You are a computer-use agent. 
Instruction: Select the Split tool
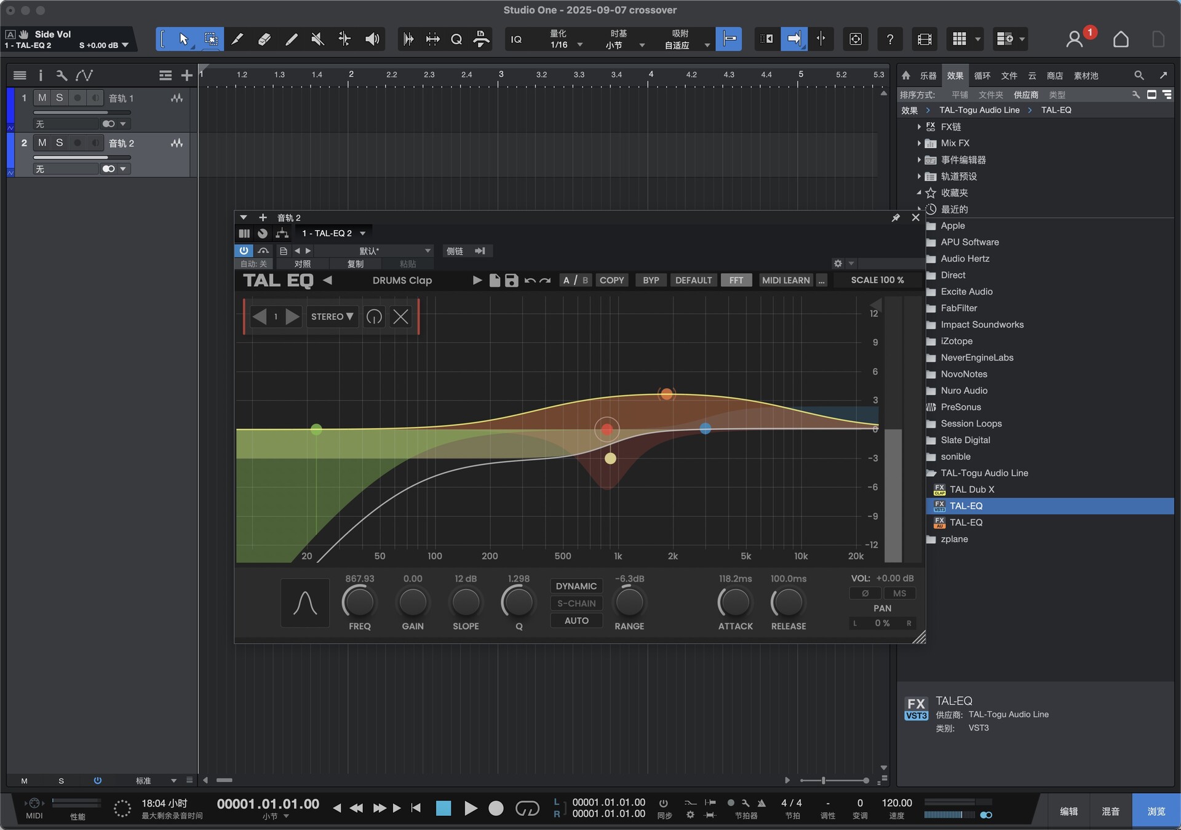237,39
